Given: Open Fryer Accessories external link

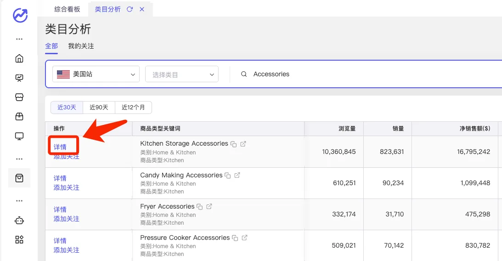Looking at the screenshot, I should (x=209, y=207).
